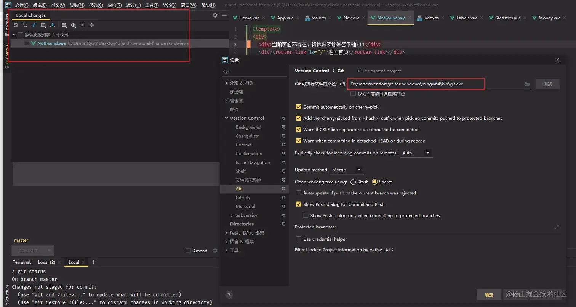Open the gear settings icon of Commit panel
This screenshot has width=576, height=307.
215,15
